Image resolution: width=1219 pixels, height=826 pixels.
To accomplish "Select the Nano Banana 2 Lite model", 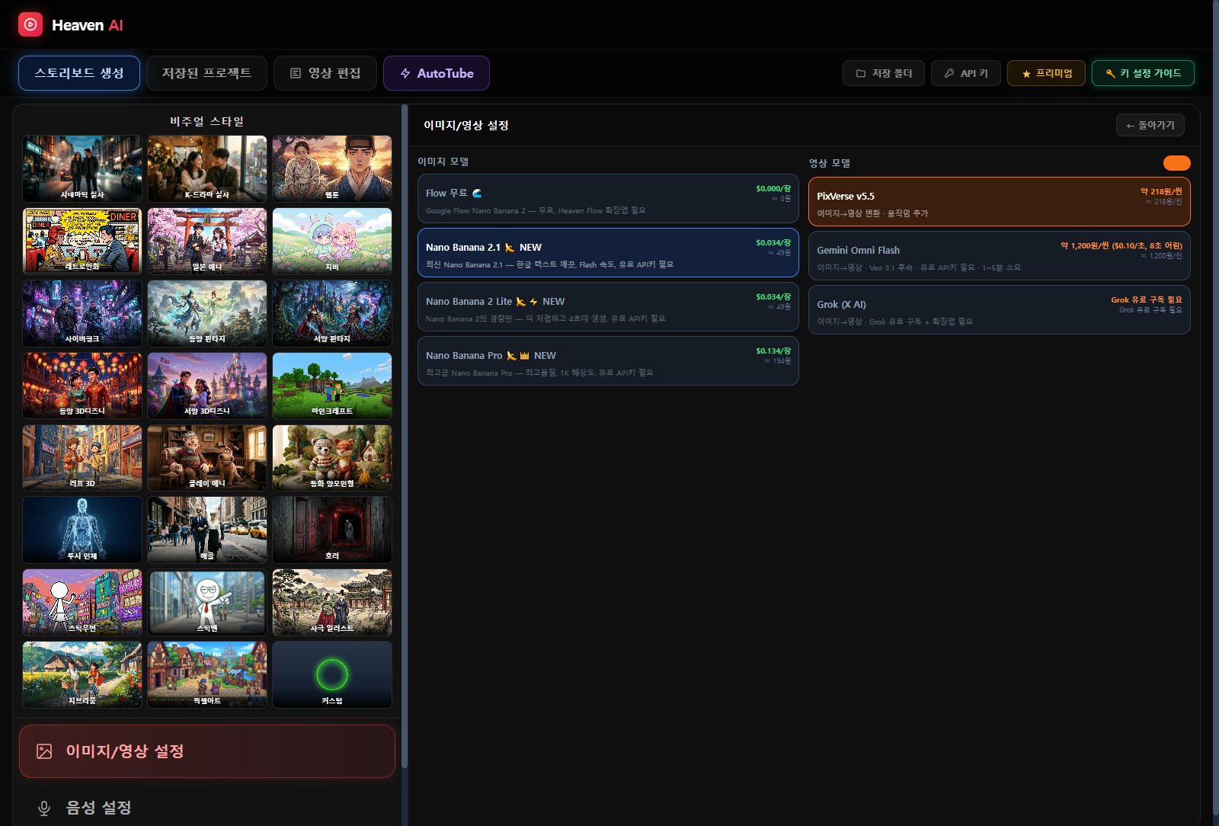I will (608, 307).
